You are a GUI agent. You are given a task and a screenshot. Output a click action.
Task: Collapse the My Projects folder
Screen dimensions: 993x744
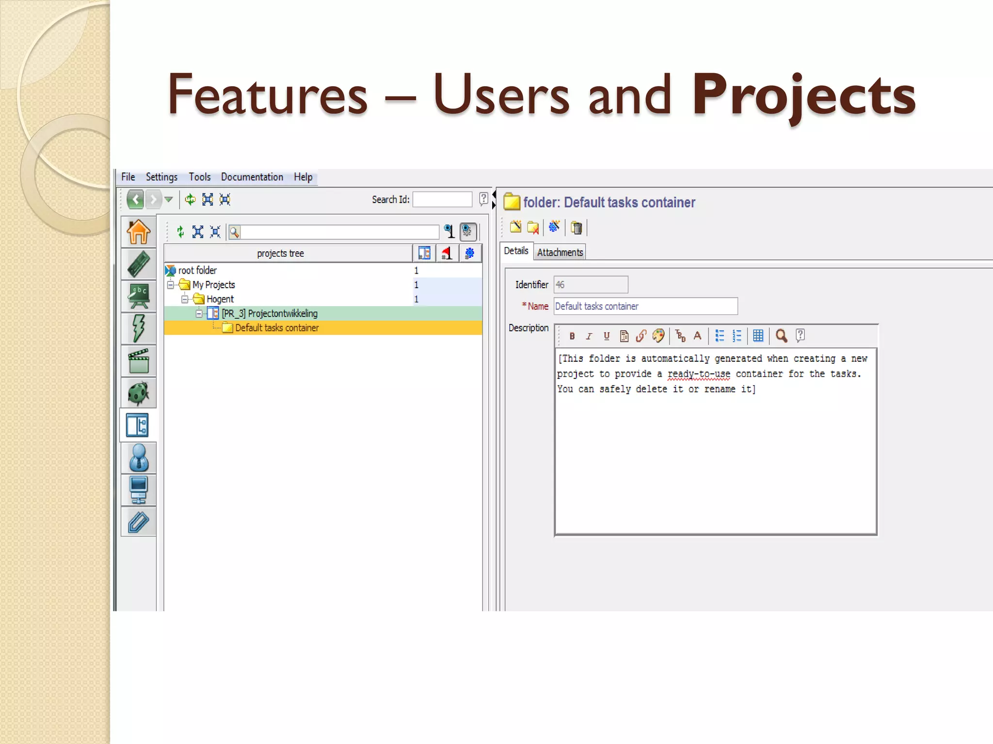pos(171,285)
